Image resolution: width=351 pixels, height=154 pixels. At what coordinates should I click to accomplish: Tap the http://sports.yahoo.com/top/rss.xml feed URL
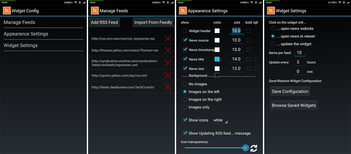(x=119, y=75)
